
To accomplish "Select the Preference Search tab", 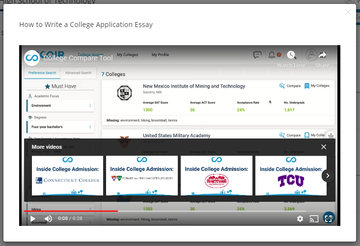I will 42,73.
